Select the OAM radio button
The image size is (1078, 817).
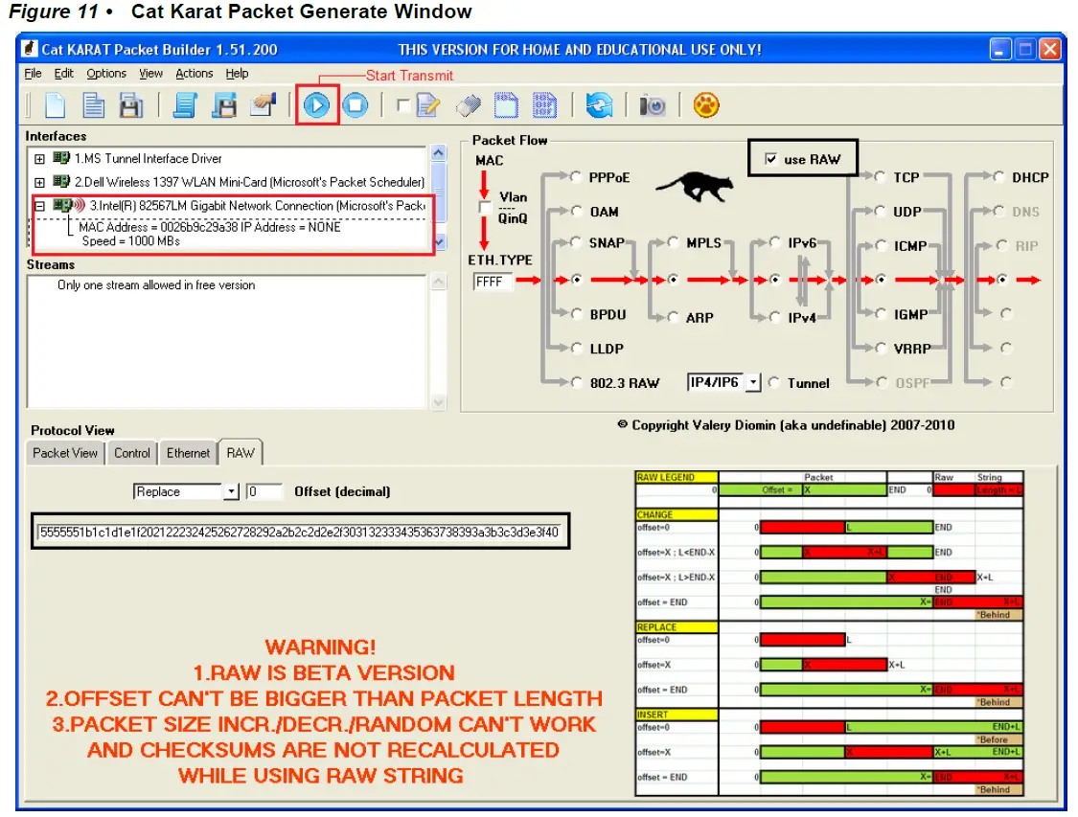coord(576,211)
